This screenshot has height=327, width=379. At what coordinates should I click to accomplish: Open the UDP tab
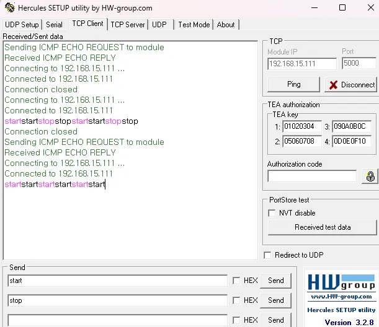point(159,25)
